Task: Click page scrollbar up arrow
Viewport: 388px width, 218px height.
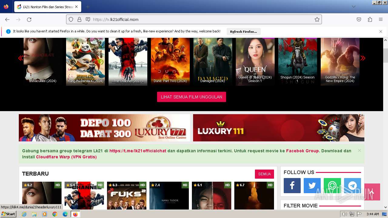Action: point(386,40)
